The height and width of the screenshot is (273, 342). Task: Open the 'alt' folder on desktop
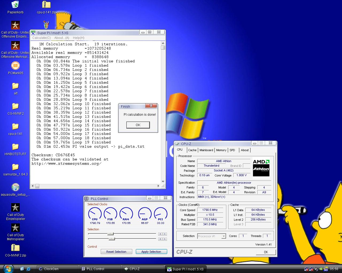[15, 86]
